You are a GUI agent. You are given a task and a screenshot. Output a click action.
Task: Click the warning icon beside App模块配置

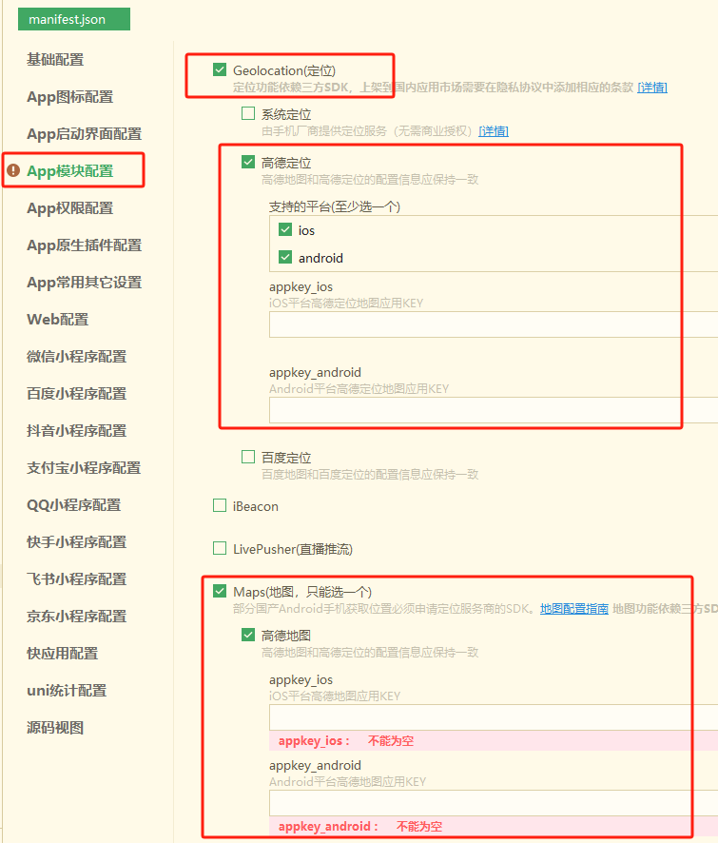[x=13, y=171]
